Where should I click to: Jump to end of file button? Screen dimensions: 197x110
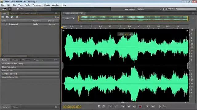(153, 107)
